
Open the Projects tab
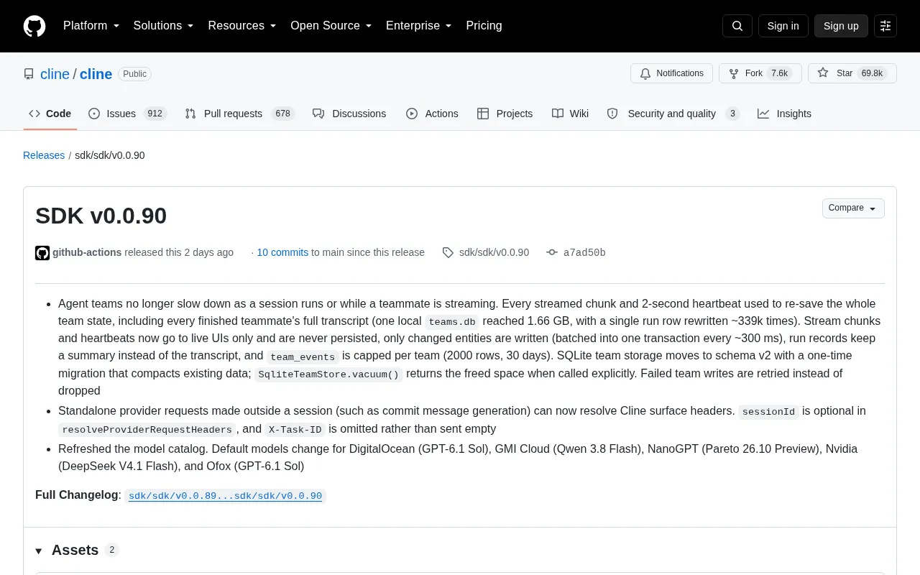click(505, 114)
